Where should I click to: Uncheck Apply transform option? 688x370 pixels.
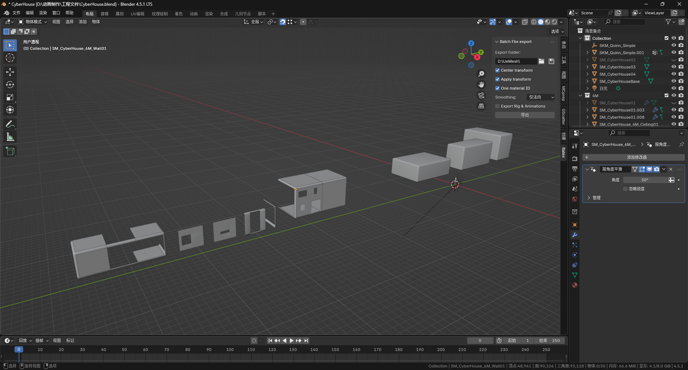[497, 79]
